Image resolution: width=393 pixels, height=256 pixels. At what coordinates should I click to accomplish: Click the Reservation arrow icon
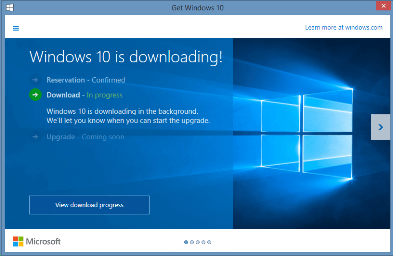tap(35, 80)
